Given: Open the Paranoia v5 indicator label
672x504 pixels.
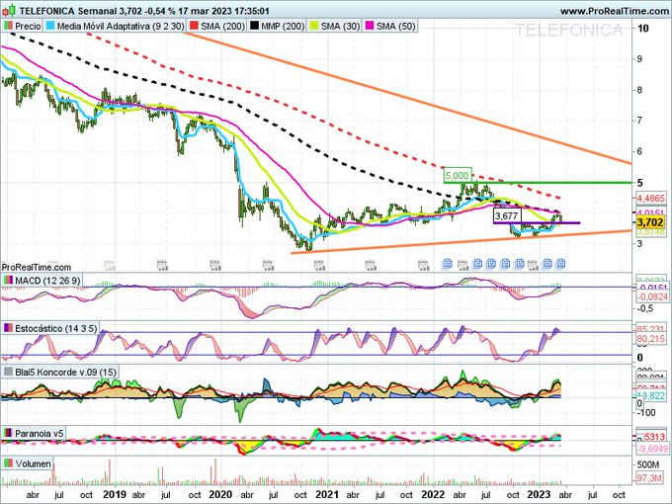Looking at the screenshot, I should tap(34, 433).
